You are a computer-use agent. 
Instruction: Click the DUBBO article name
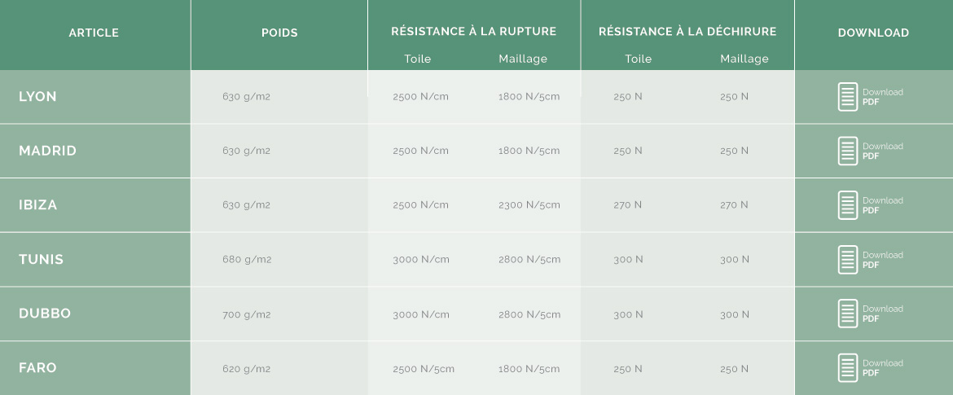(45, 314)
